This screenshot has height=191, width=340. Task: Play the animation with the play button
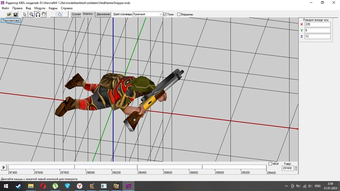pos(4,167)
